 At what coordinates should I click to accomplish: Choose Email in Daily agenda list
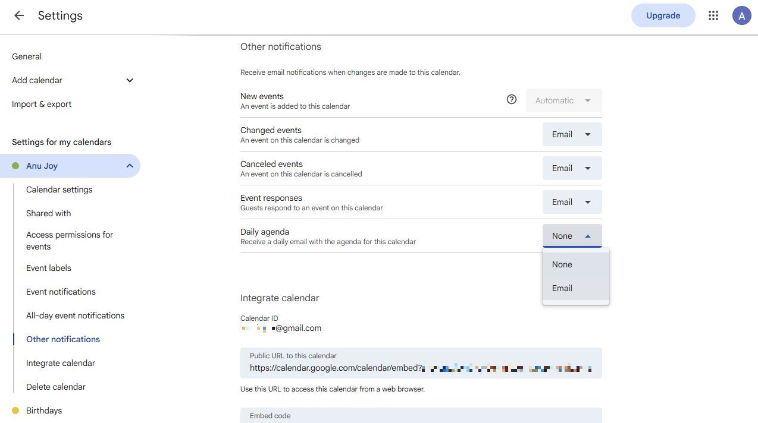[x=575, y=288]
